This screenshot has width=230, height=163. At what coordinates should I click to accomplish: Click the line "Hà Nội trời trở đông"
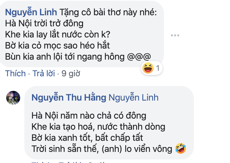44,24
